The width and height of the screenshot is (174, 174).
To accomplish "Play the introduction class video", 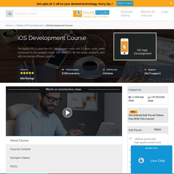I will click(67, 113).
